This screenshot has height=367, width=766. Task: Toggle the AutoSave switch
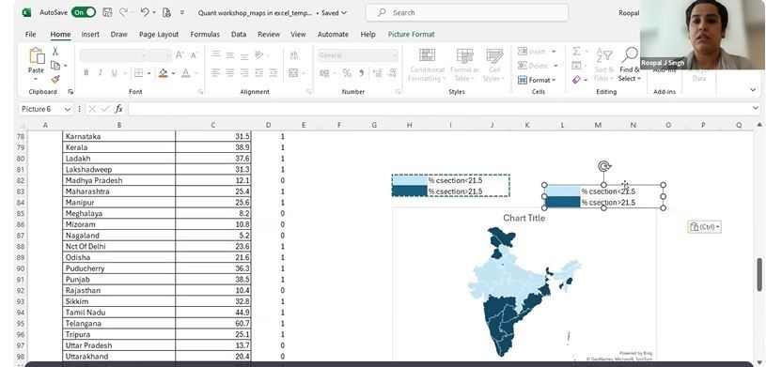84,13
